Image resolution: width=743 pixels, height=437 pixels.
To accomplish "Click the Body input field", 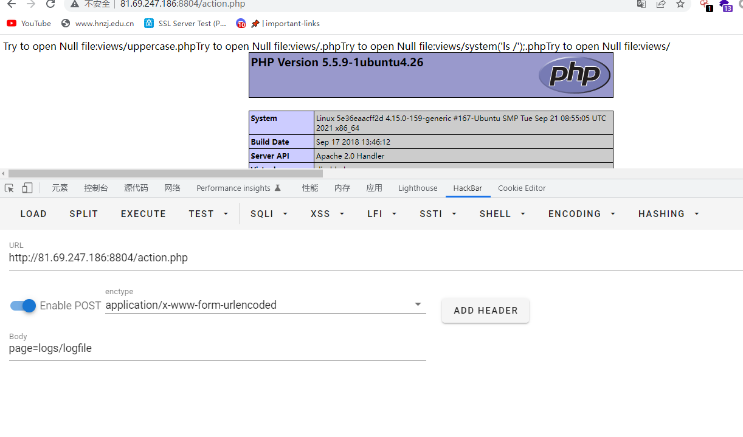I will pyautogui.click(x=217, y=349).
